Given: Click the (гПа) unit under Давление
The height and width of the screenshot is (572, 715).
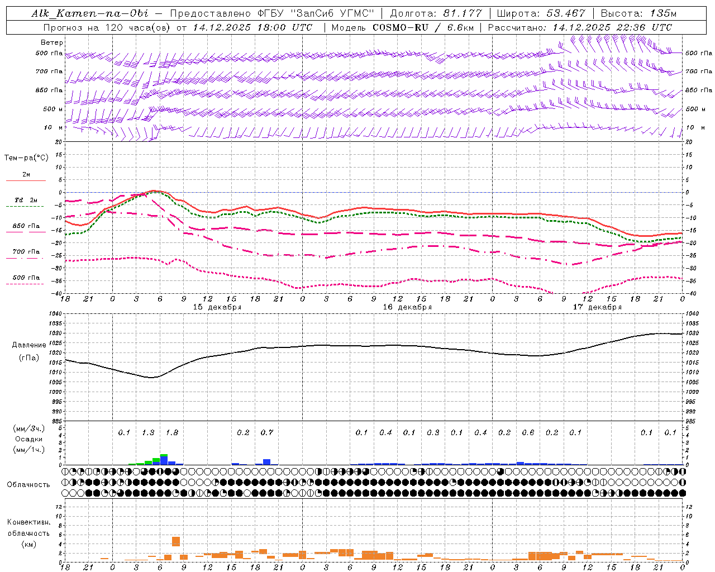Looking at the screenshot, I should [x=29, y=358].
